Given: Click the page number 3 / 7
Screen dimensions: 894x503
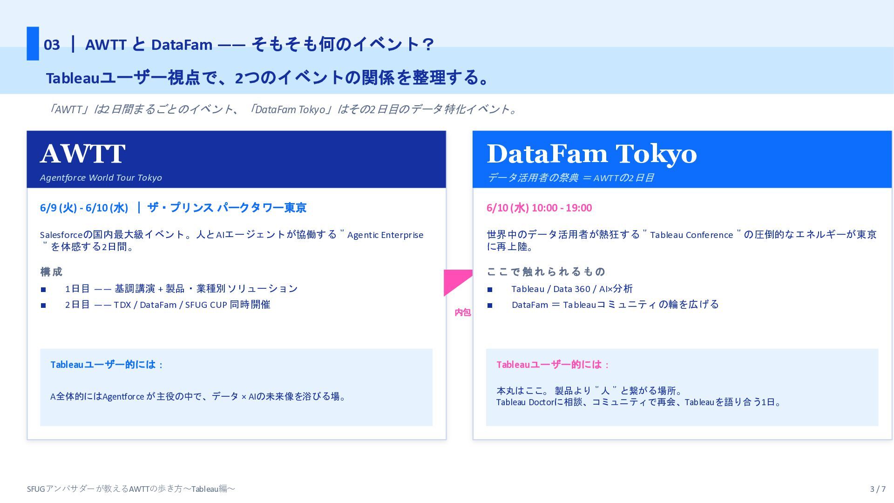Looking at the screenshot, I should point(878,489).
